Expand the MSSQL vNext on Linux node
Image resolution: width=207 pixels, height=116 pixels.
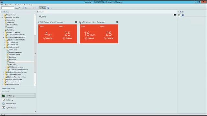(6, 67)
